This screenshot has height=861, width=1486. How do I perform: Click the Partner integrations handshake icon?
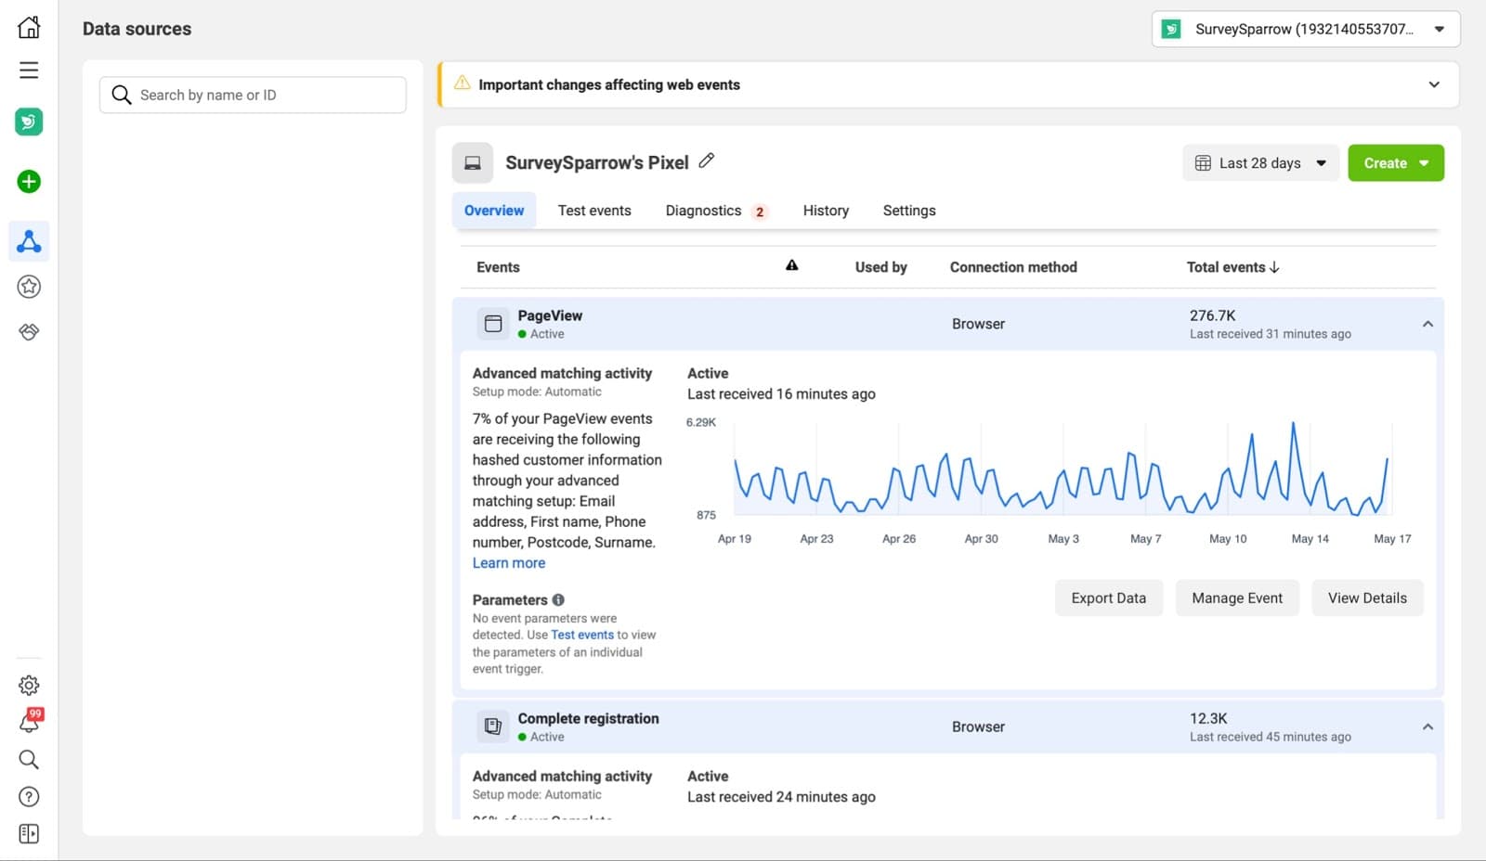(x=29, y=332)
